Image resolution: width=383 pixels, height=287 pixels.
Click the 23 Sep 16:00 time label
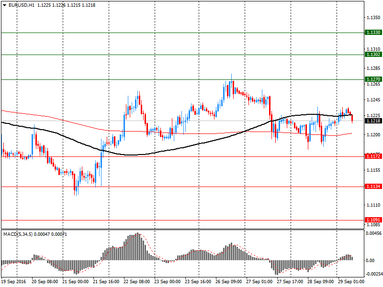[198, 282]
